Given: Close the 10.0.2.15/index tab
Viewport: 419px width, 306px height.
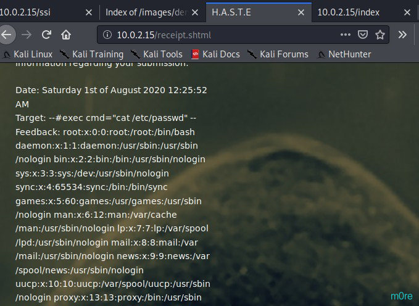Looking at the screenshot, I should pos(407,12).
